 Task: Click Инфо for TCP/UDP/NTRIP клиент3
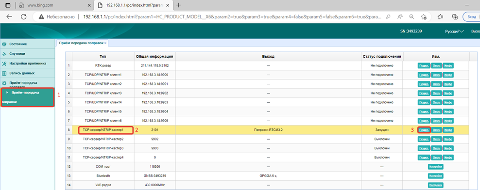448,93
